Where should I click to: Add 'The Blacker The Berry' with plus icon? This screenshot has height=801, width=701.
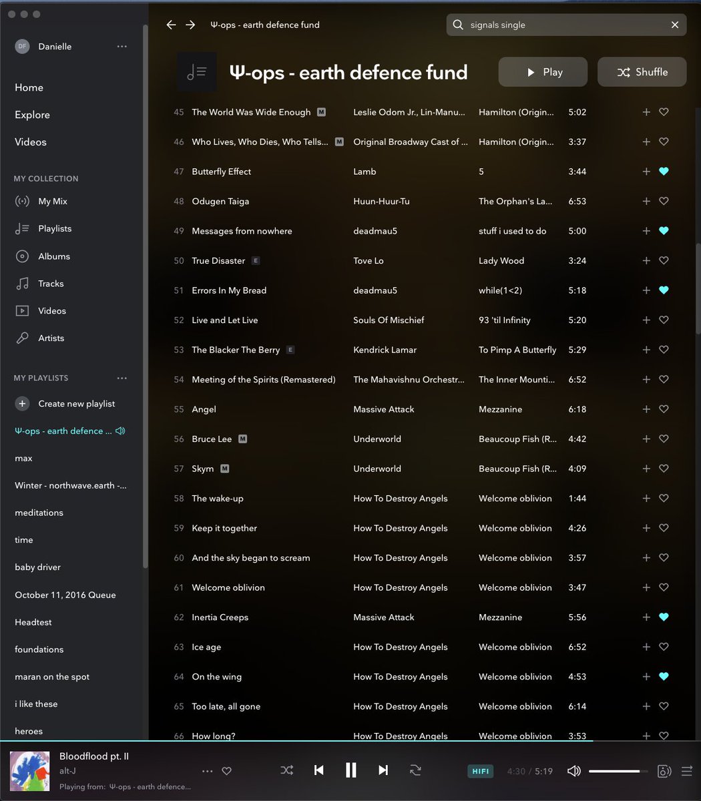646,350
